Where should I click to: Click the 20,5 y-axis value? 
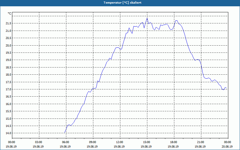tap(8, 38)
